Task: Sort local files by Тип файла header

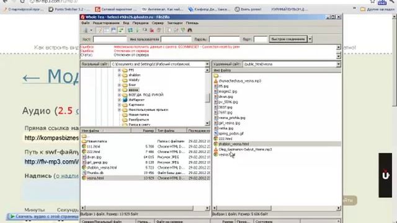Action: click(x=171, y=131)
